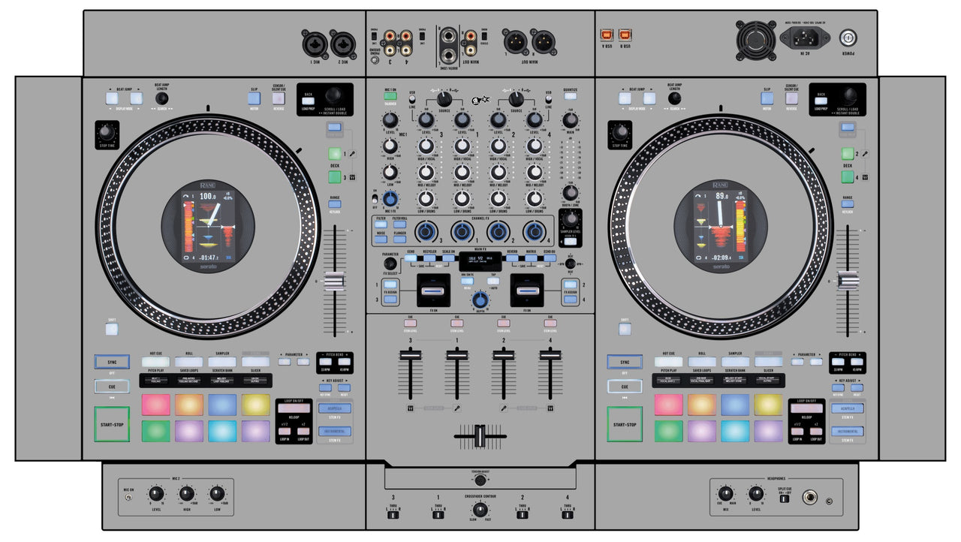Toggle the ACAPELLA stem button on left deck
This screenshot has height=542, width=961.
(x=334, y=408)
